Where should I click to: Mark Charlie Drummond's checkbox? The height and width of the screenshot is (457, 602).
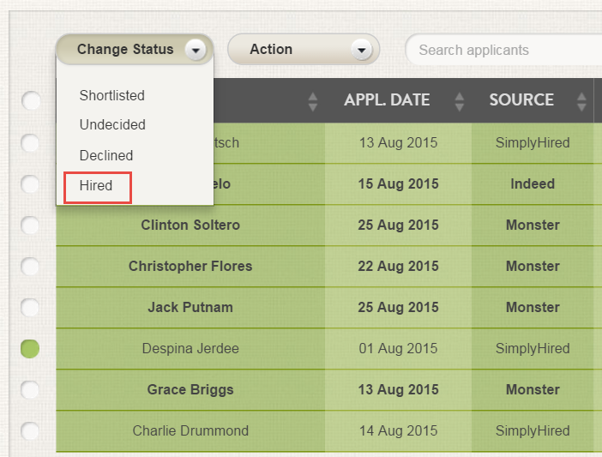(31, 430)
